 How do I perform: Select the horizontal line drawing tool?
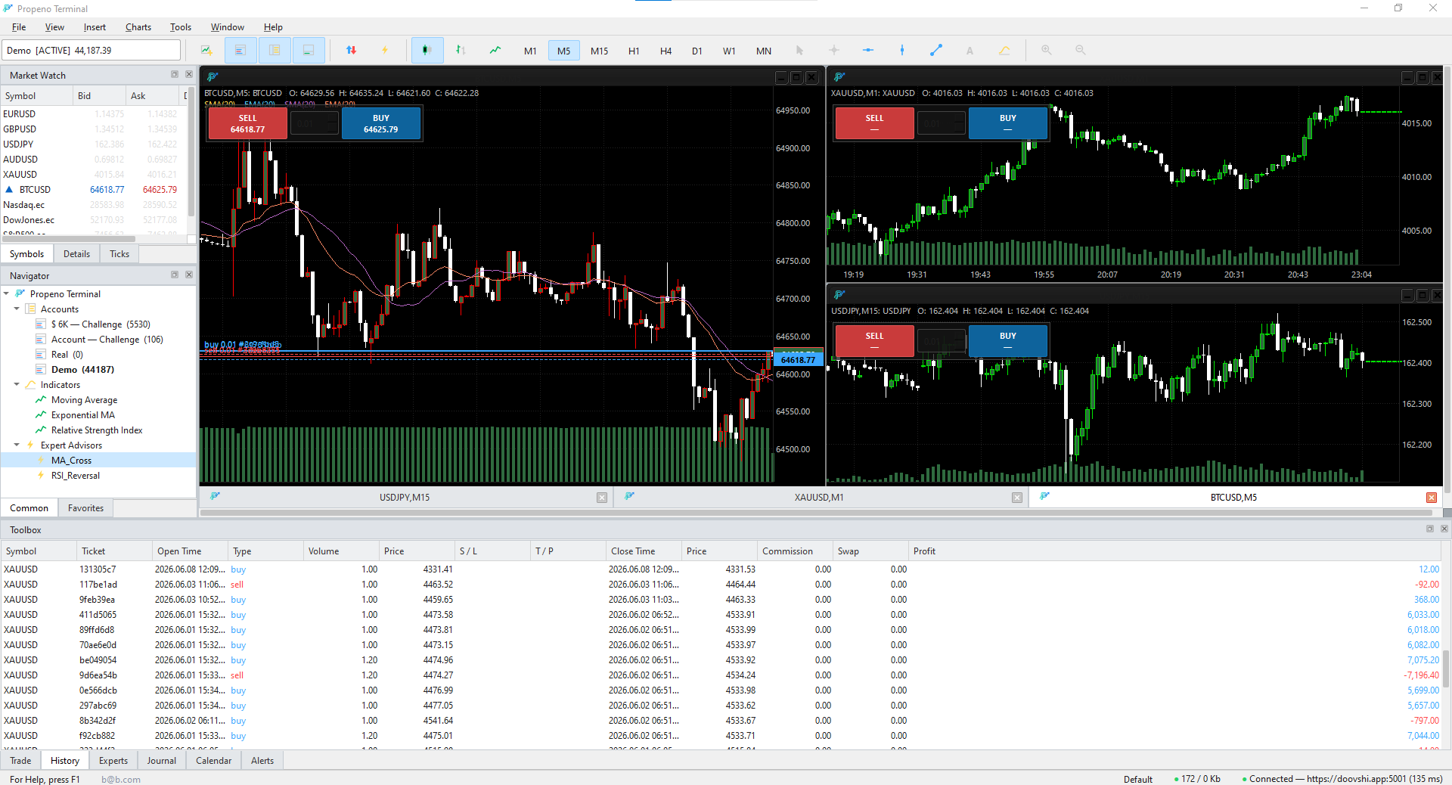pyautogui.click(x=867, y=51)
